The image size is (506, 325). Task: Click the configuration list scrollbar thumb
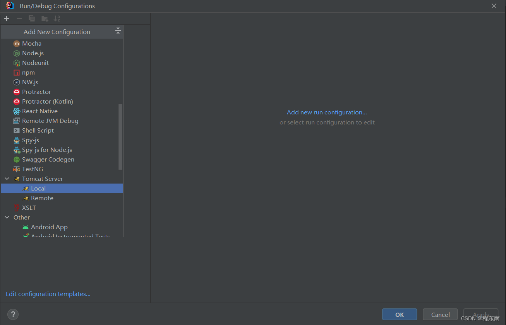(x=120, y=137)
